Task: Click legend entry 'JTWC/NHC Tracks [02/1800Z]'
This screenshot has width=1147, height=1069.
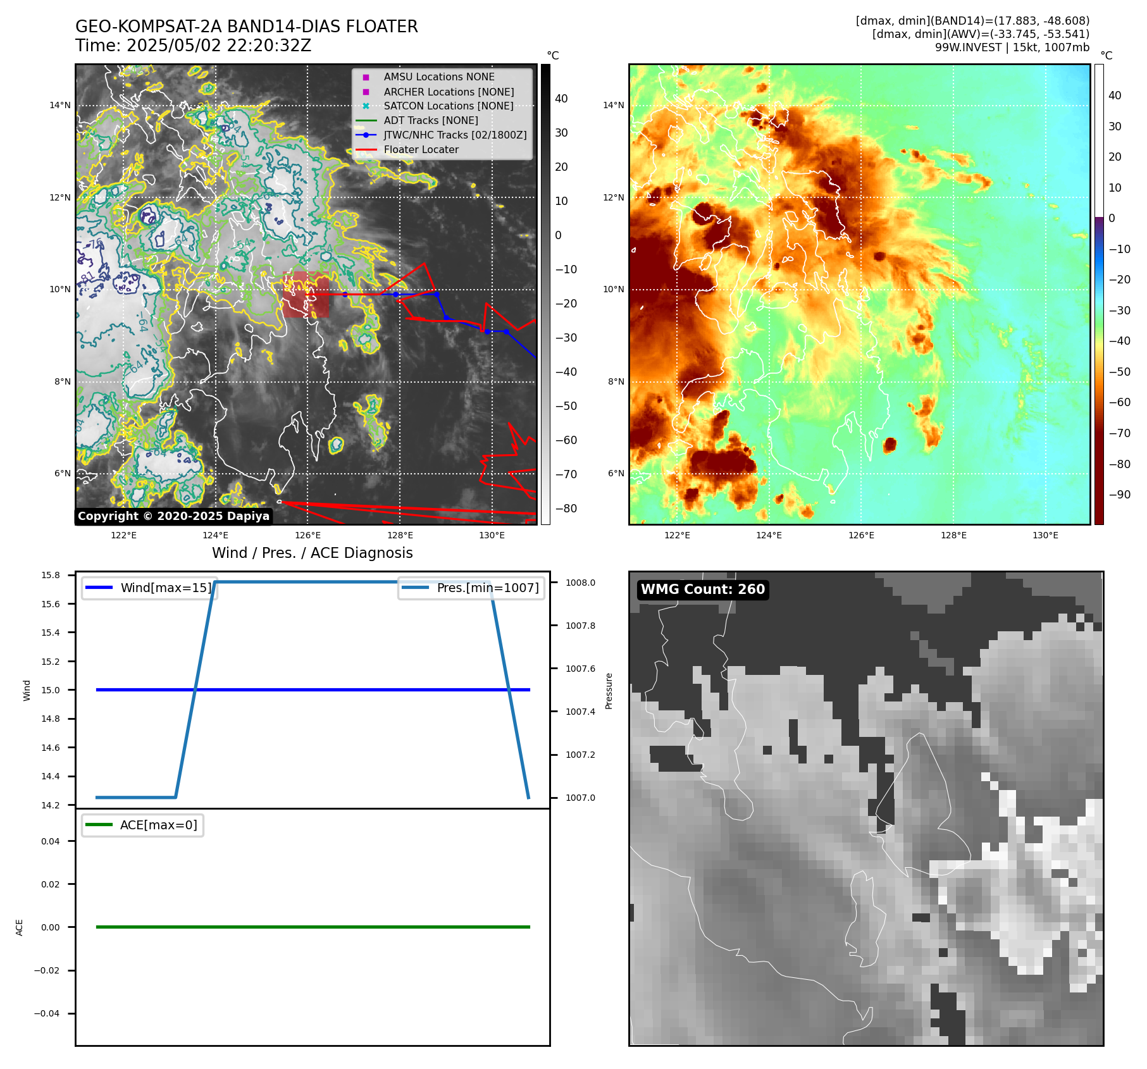Action: tap(455, 135)
